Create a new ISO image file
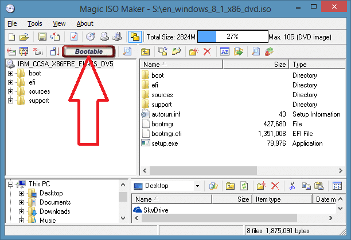351x240 pixels. click(11, 37)
